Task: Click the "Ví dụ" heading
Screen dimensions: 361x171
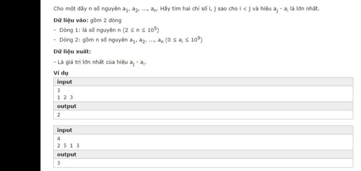Action: (61, 73)
